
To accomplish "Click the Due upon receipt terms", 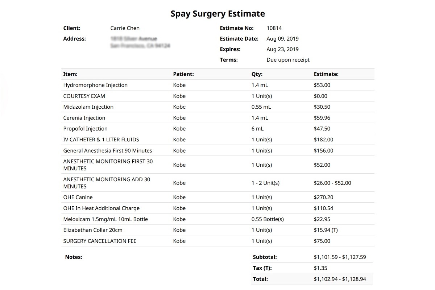I will (288, 60).
